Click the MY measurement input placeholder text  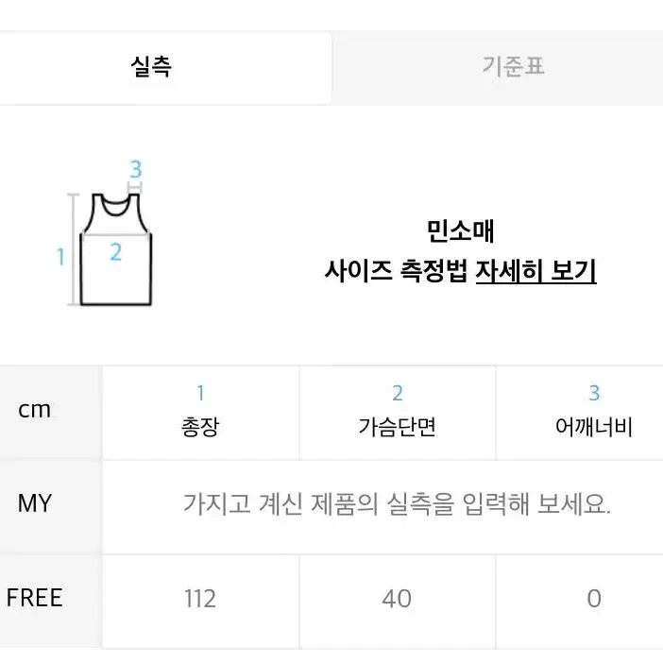pyautogui.click(x=397, y=504)
